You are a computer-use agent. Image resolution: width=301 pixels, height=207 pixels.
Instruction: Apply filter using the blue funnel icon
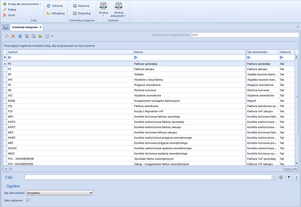[x=289, y=177]
